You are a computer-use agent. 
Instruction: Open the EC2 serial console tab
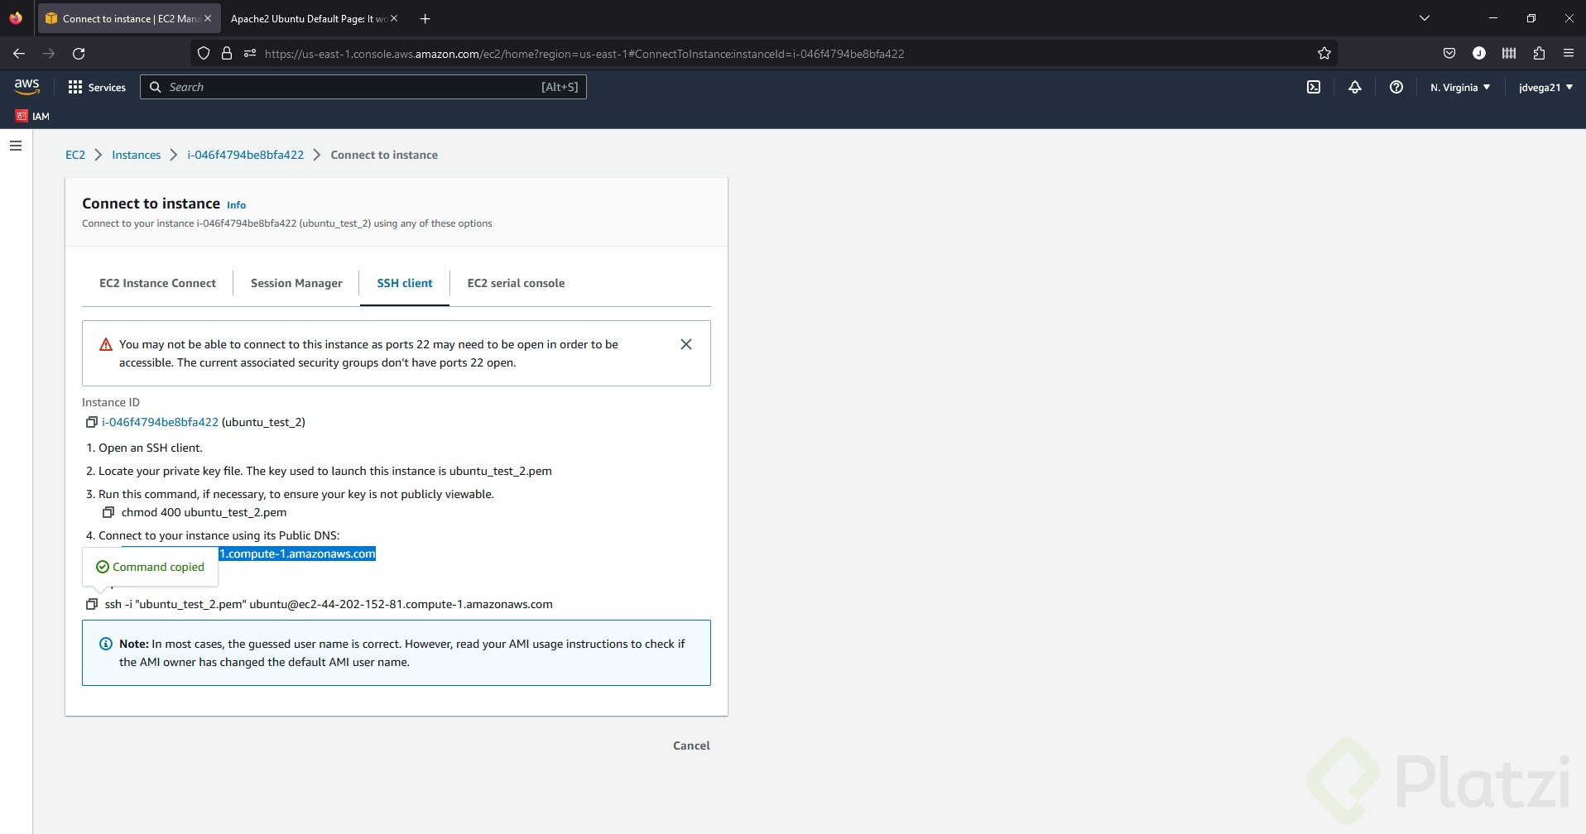point(516,283)
